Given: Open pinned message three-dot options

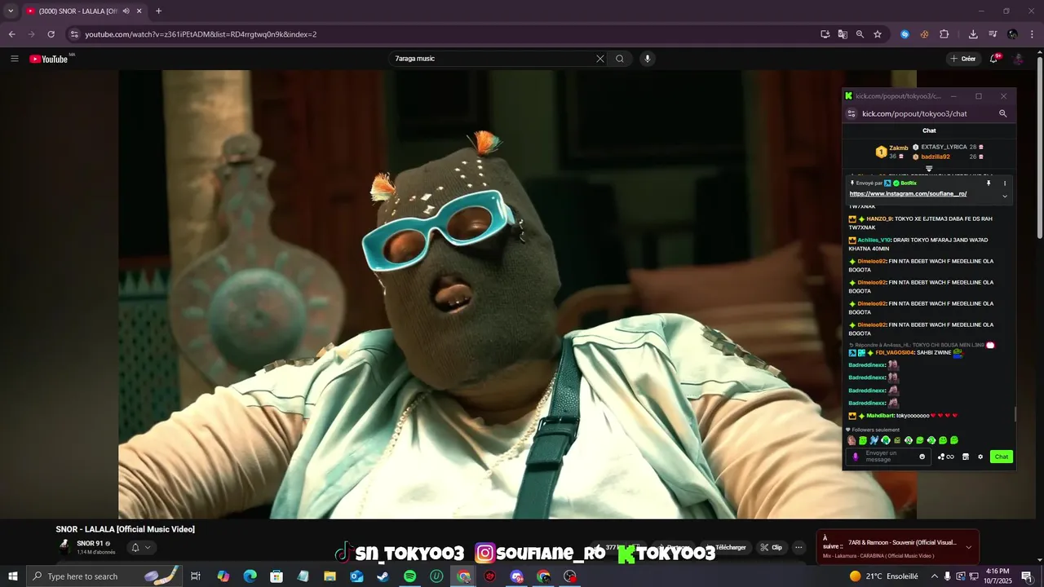Looking at the screenshot, I should pyautogui.click(x=1005, y=183).
